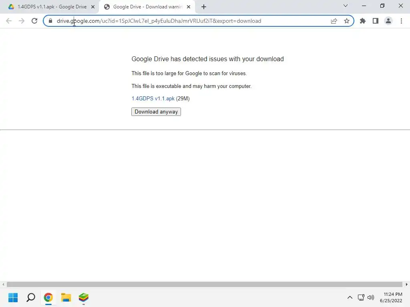Open the Chrome profile avatar
This screenshot has width=410, height=307.
[388, 21]
